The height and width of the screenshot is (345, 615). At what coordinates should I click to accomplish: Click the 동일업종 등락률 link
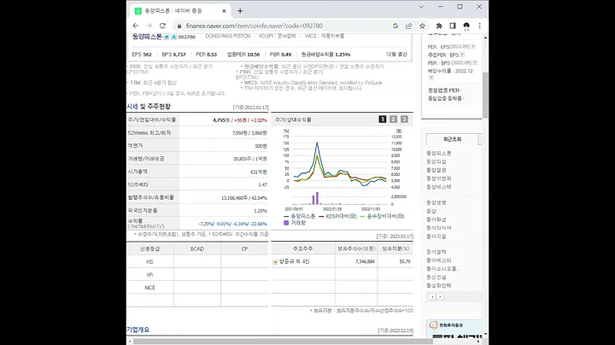click(446, 98)
